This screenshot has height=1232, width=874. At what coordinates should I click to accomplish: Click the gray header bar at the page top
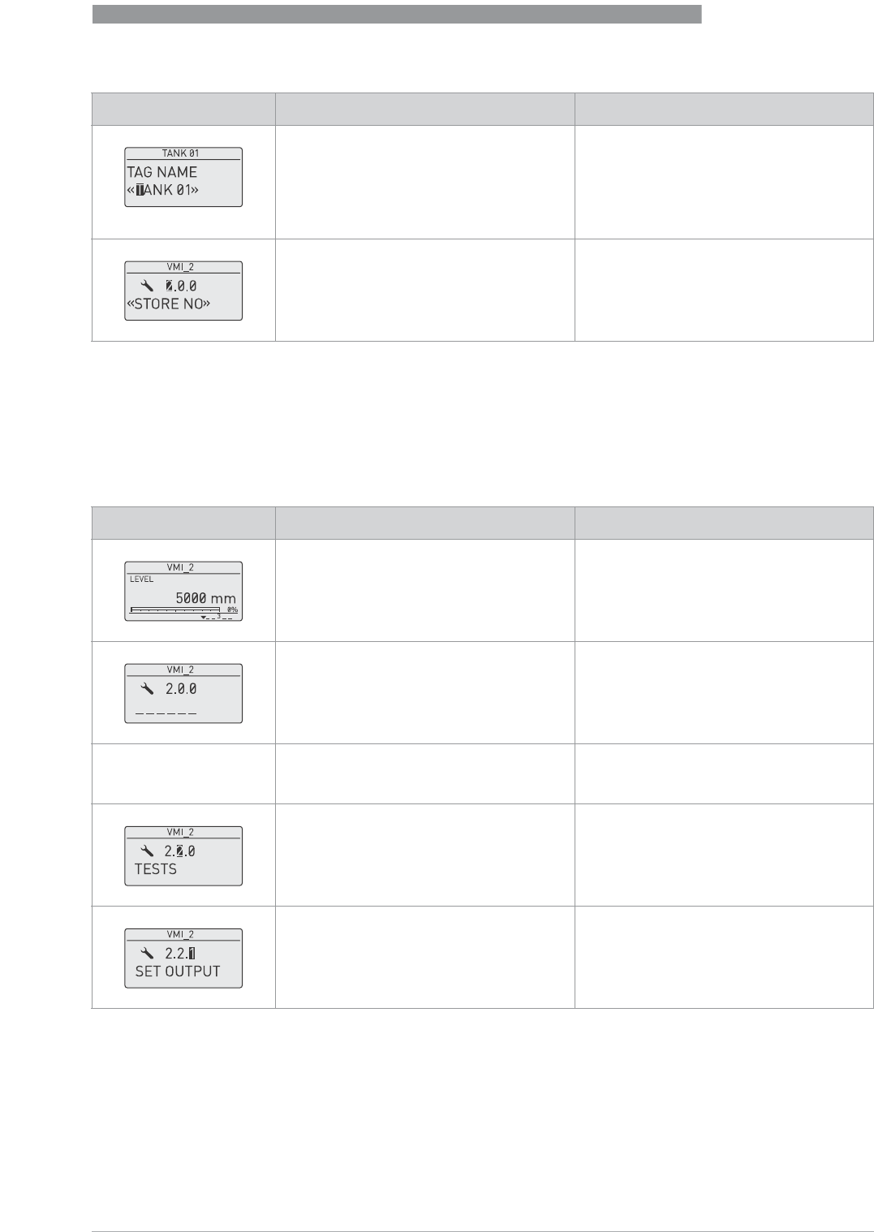point(396,14)
